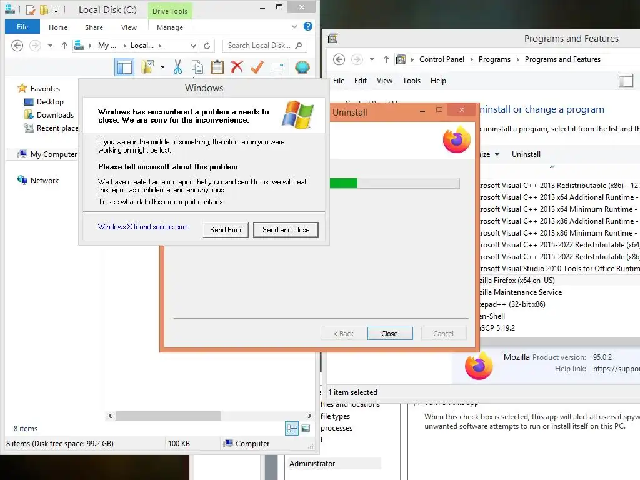Toggle the navigation pane icon in Explorer toolbar
The width and height of the screenshot is (640, 480).
124,67
